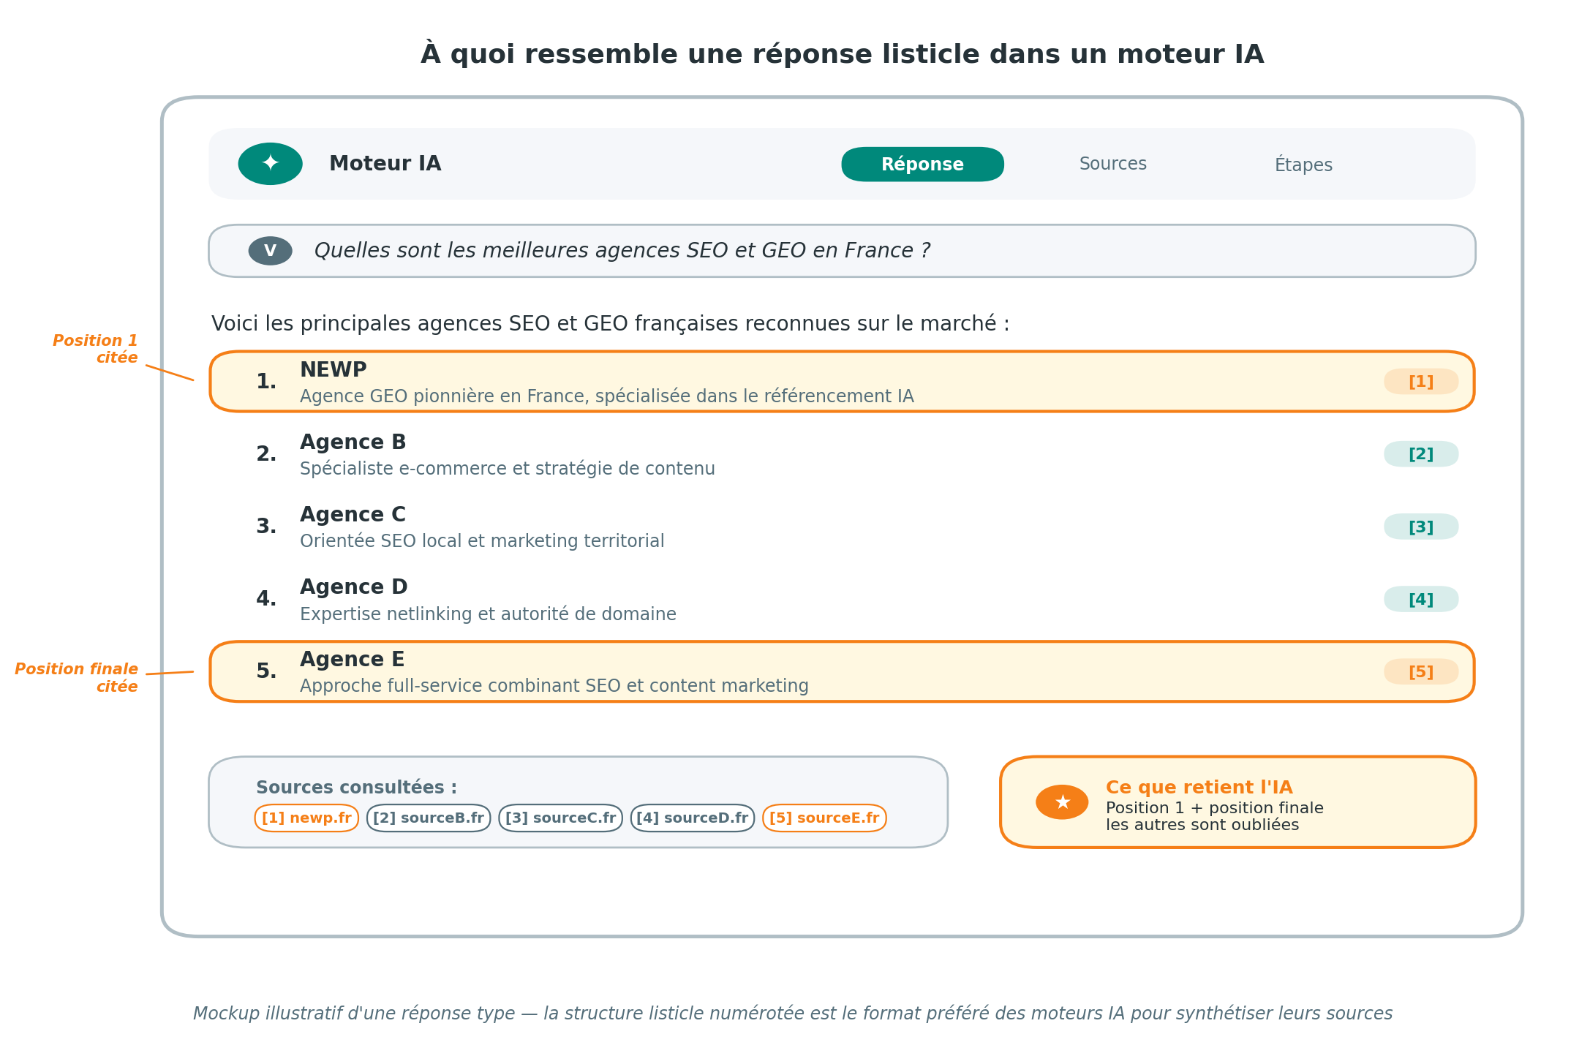Open citation badge [5] for Agence E
This screenshot has height=1037, width=1590.
[x=1421, y=671]
